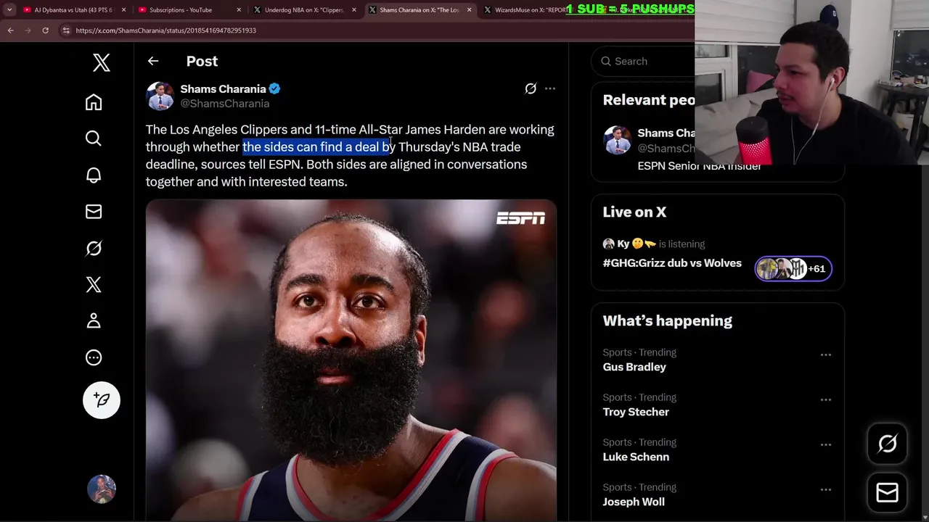This screenshot has width=929, height=522.
Task: Click the +61 listeners badge
Action: pos(793,269)
